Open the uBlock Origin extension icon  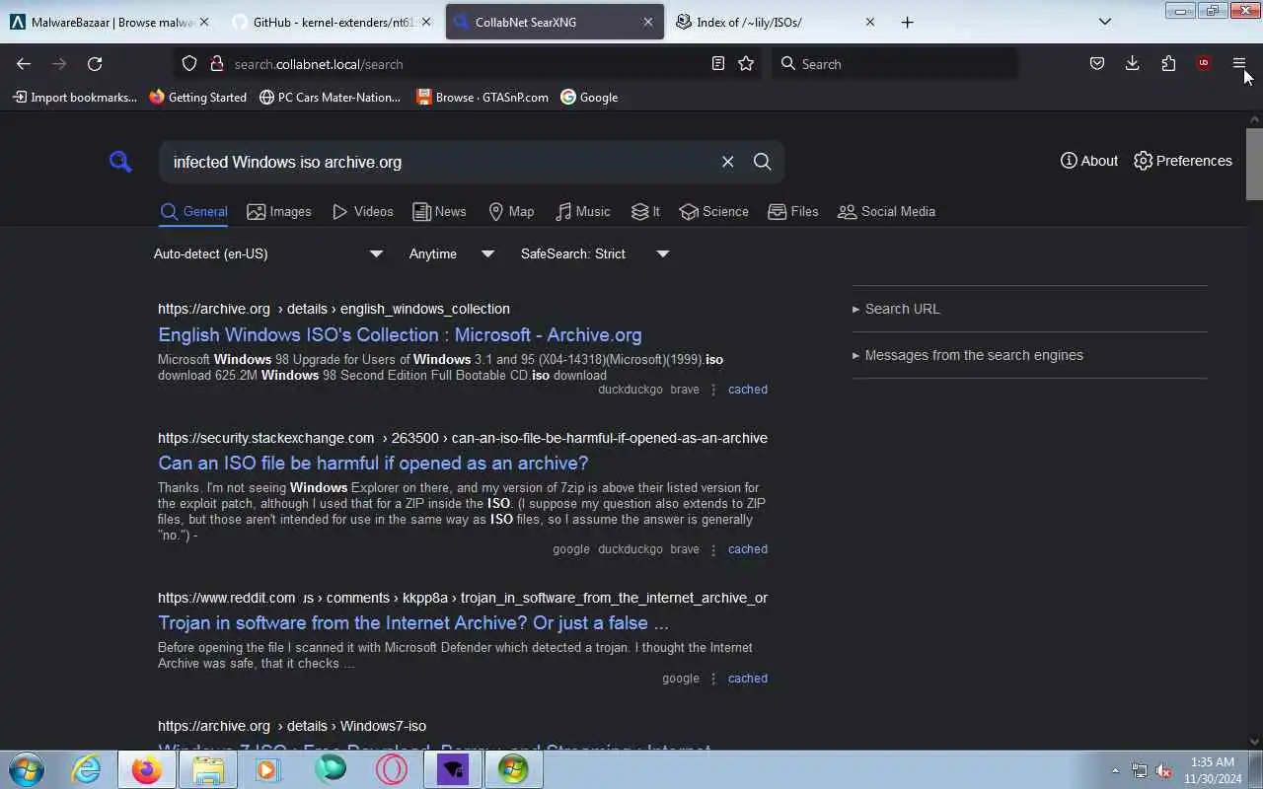click(x=1204, y=63)
